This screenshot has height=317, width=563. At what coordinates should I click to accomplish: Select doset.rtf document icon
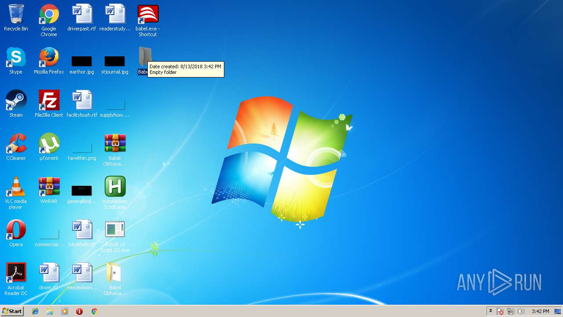click(x=49, y=273)
